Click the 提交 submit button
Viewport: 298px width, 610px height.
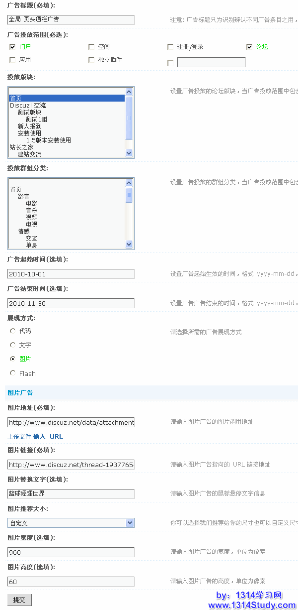click(x=19, y=600)
